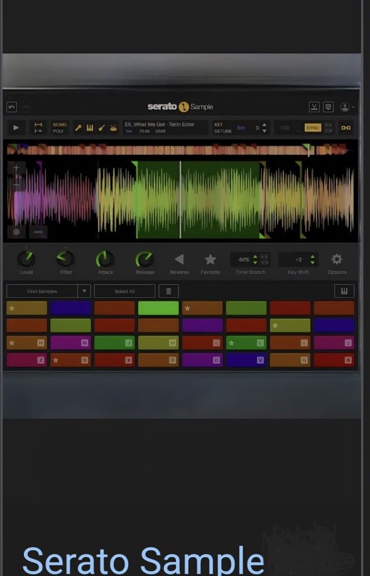Select the guitar bass stem icon
The width and height of the screenshot is (370, 576).
click(x=102, y=128)
